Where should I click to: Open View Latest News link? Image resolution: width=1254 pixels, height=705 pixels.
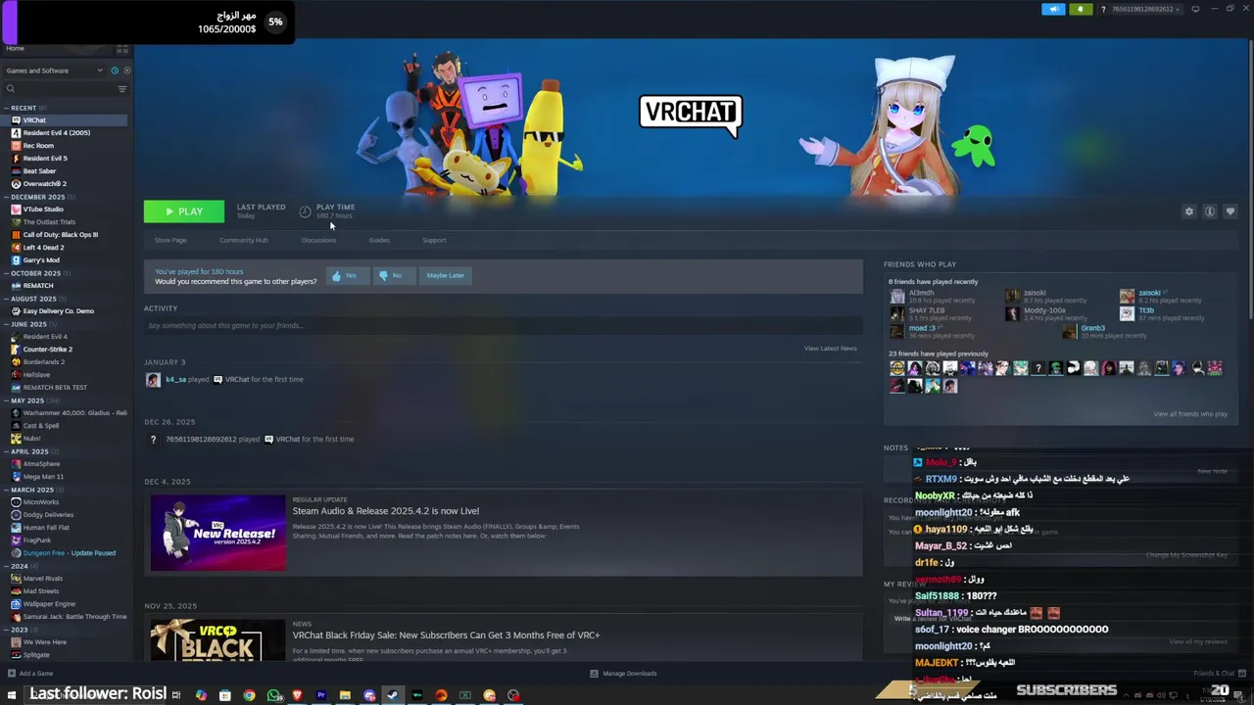click(x=830, y=349)
